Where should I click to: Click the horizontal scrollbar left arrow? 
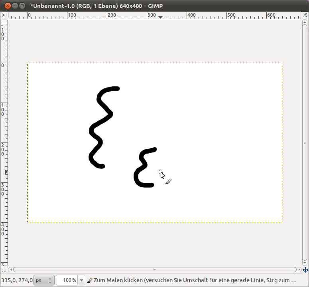[11, 269]
